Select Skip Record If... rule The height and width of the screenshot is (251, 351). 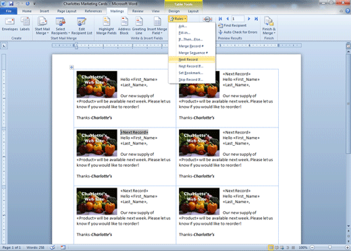click(x=192, y=80)
